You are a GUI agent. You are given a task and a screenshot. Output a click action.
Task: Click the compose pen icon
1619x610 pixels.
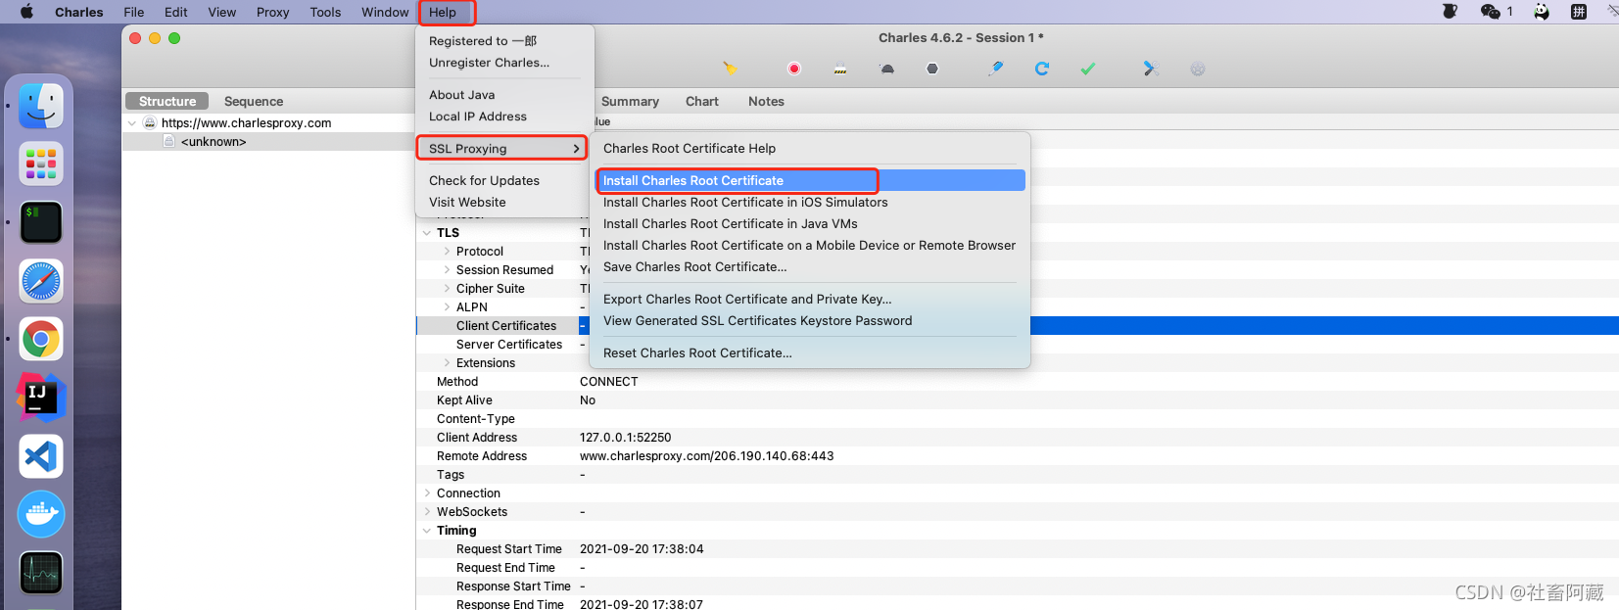[996, 69]
